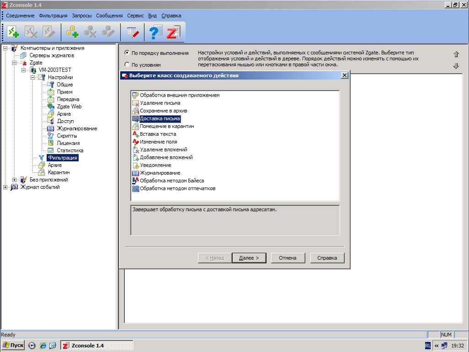Open the Фильтрация menu
The height and width of the screenshot is (352, 469).
click(x=53, y=16)
